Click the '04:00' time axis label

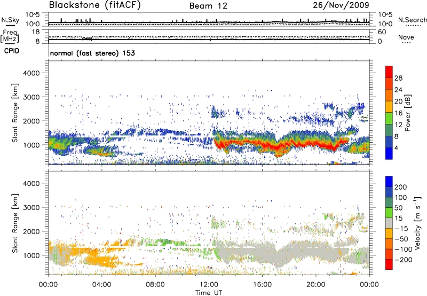point(101,285)
